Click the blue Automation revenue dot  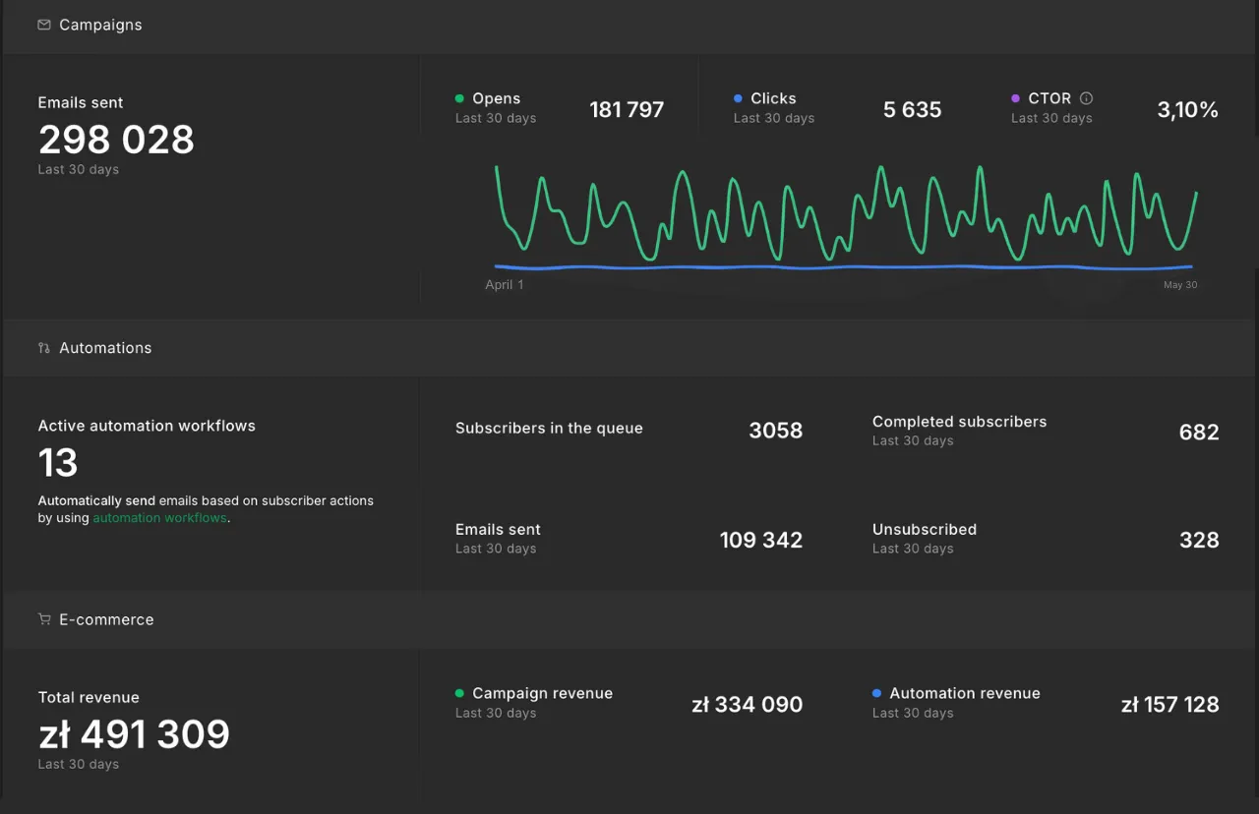[x=876, y=693]
